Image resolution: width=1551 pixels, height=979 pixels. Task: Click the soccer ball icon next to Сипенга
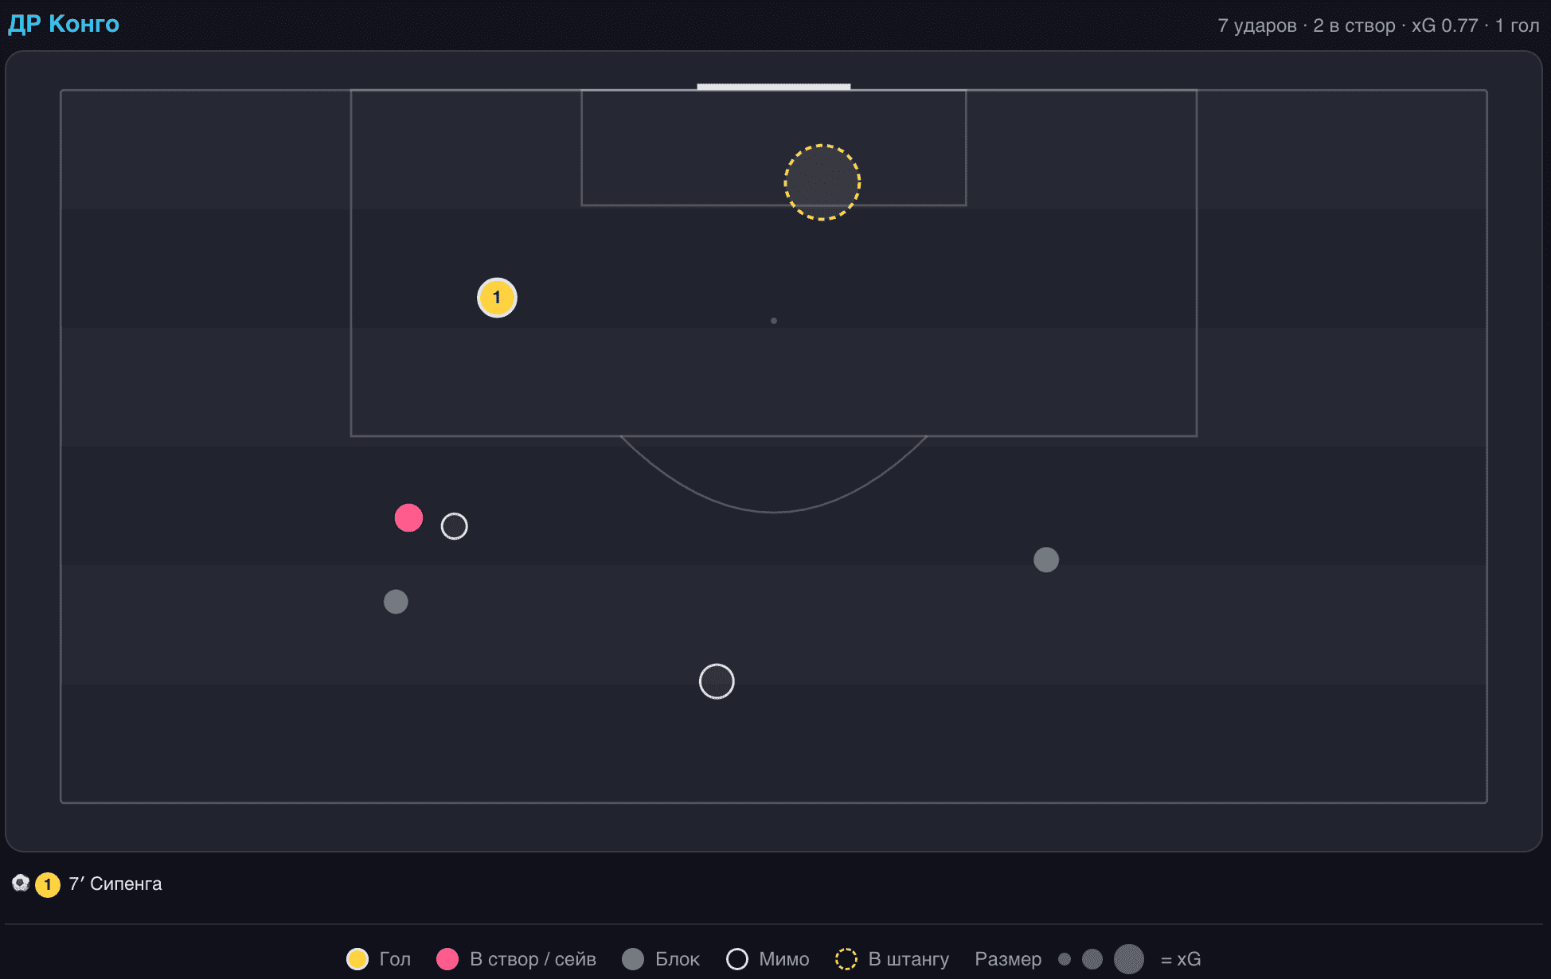click(21, 883)
